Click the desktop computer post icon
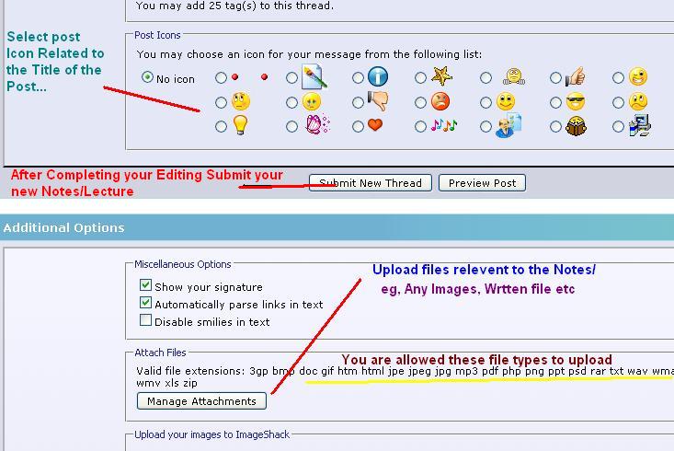This screenshot has height=451, width=674. click(x=640, y=125)
